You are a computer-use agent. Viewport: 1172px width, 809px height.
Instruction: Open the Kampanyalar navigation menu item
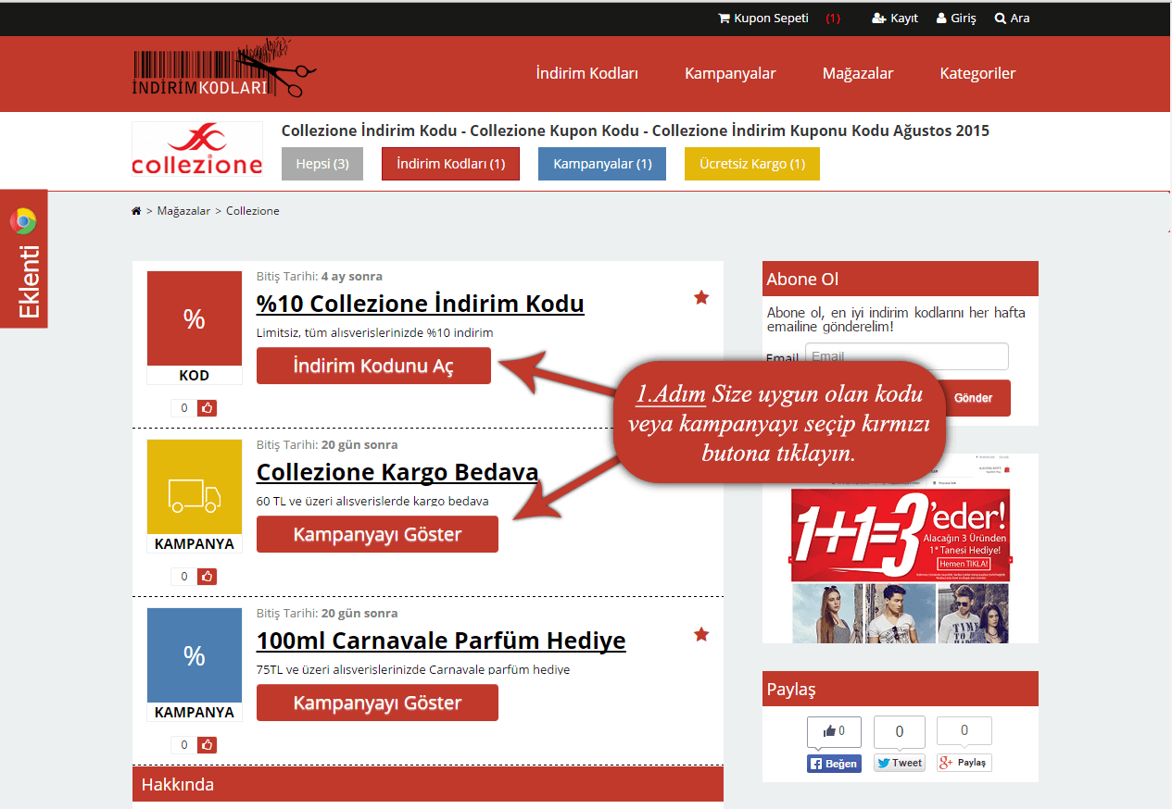(x=730, y=73)
